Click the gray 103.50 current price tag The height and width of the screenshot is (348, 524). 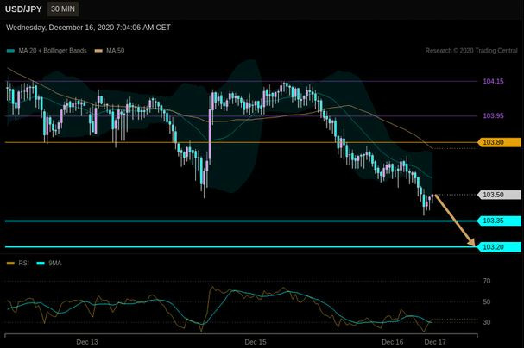pos(500,195)
